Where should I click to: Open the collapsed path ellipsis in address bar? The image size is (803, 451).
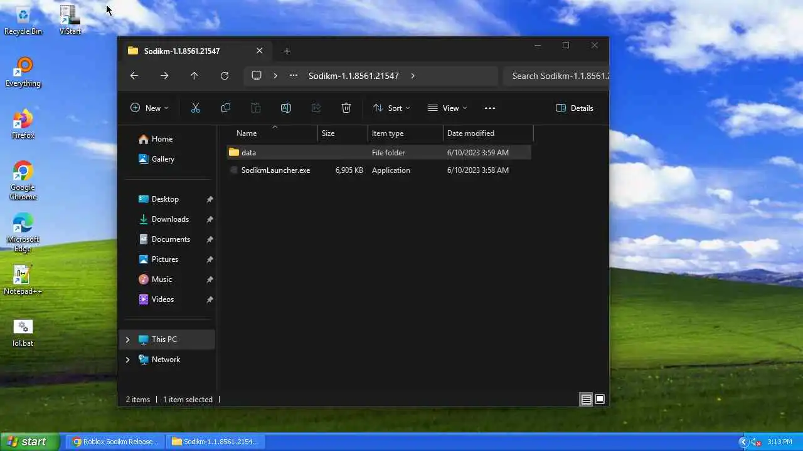click(294, 76)
